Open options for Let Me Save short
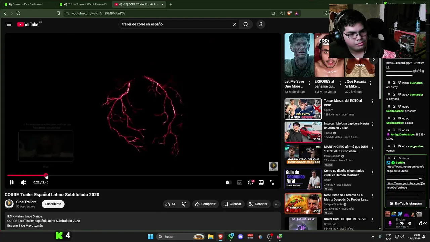Image resolution: width=430 pixels, height=242 pixels. click(310, 83)
